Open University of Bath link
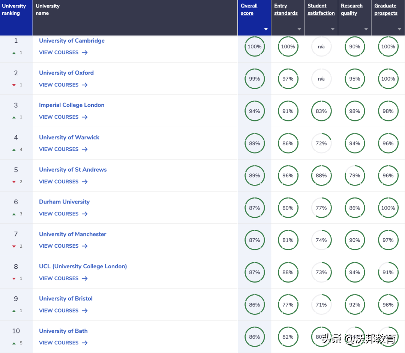This screenshot has height=353, width=405. pos(63,331)
